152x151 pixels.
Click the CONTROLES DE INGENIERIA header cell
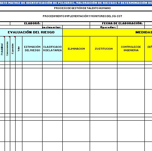[131, 49]
